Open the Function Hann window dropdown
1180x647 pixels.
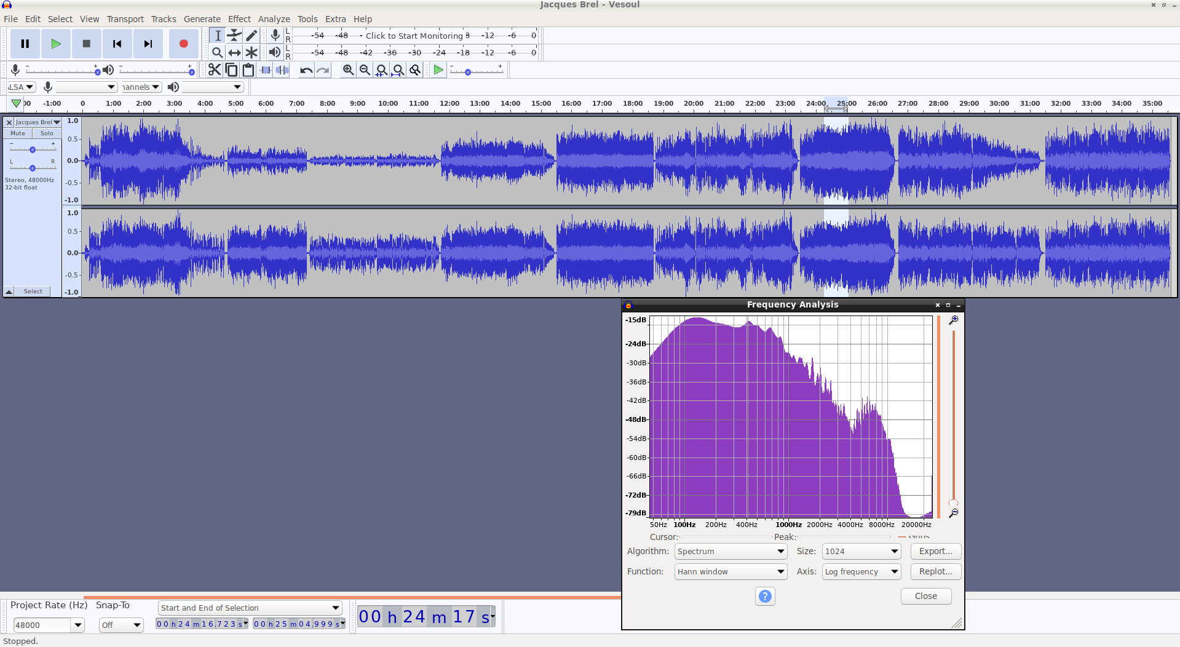[x=731, y=572]
